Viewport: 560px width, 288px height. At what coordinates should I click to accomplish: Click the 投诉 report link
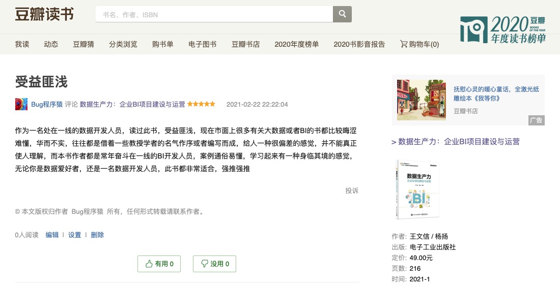coord(352,190)
